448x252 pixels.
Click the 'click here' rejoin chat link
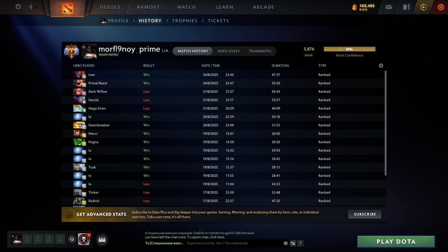(217, 237)
